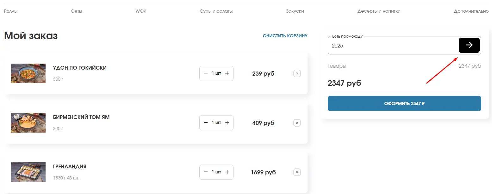Remove Удон по-токийски from the order
Image resolution: width=492 pixels, height=194 pixels.
[297, 73]
